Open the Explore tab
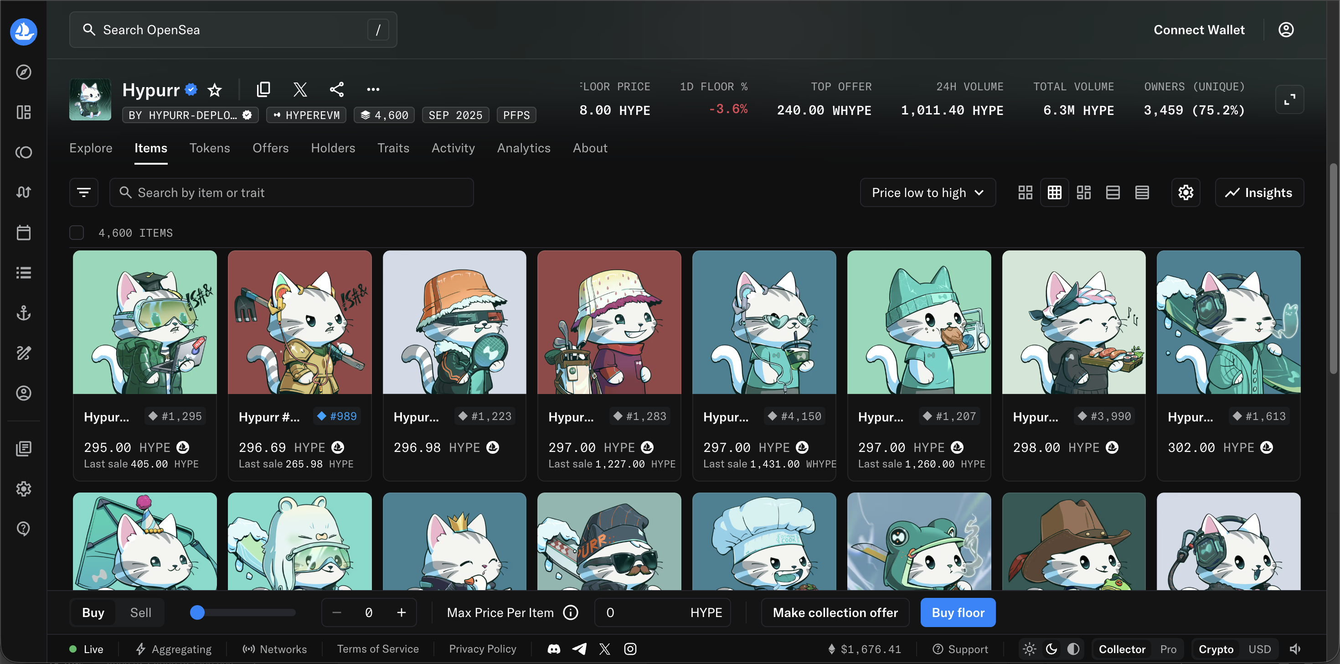Image resolution: width=1340 pixels, height=664 pixels. pos(91,148)
